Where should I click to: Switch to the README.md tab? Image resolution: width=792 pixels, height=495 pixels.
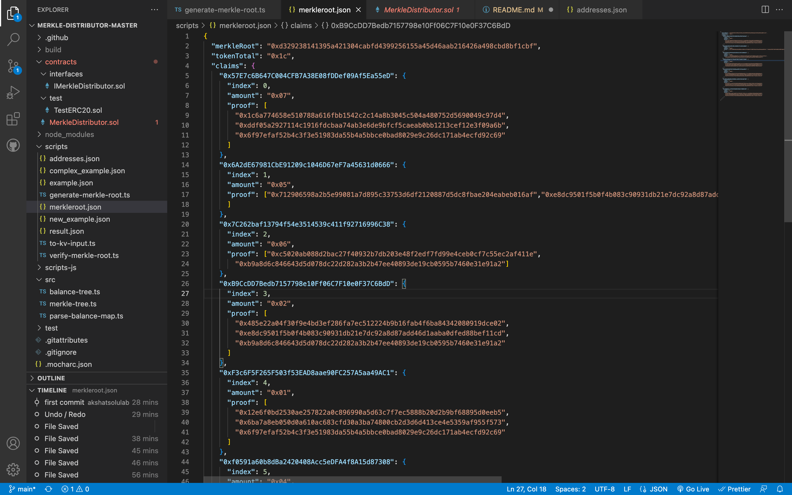513,10
